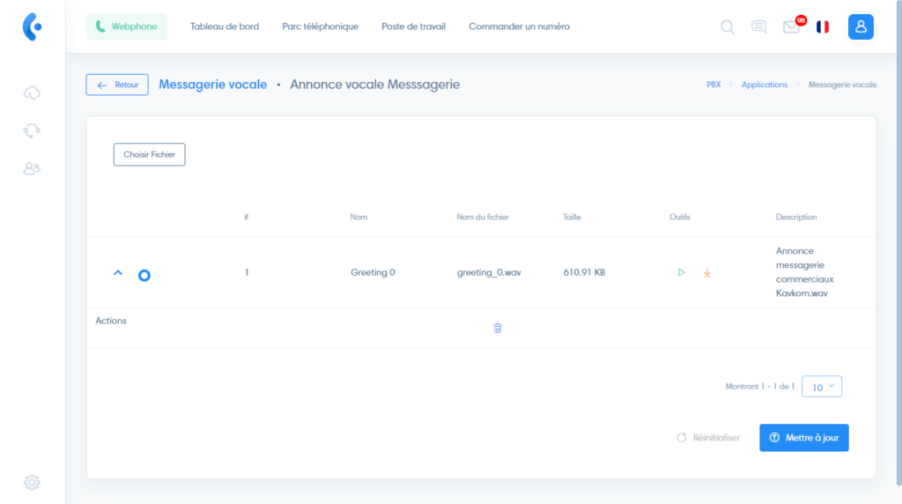Open the users icon in the left sidebar
This screenshot has height=504, width=902.
(x=32, y=168)
